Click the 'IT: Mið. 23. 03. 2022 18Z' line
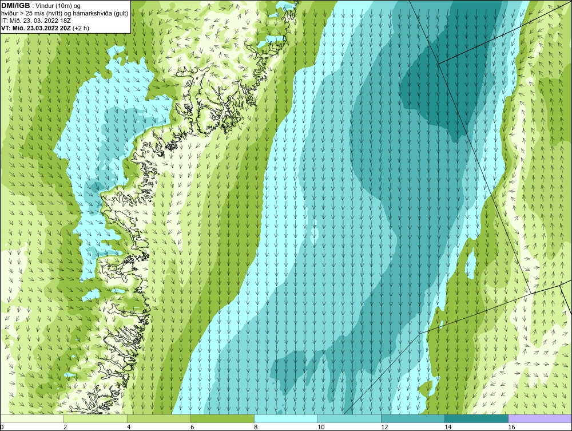 coord(35,21)
